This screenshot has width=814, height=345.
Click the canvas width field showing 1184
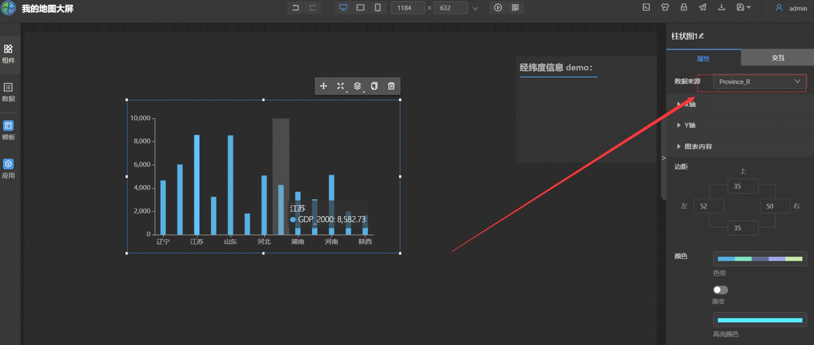[x=407, y=8]
